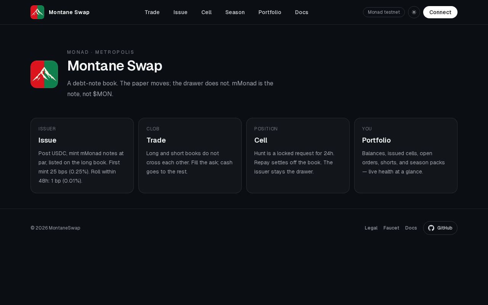Click the Montane Swap logo in header
Image resolution: width=488 pixels, height=305 pixels.
(x=37, y=12)
